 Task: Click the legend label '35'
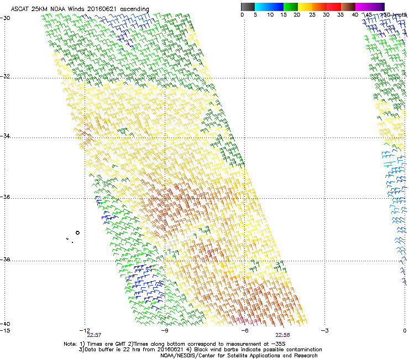[340, 15]
